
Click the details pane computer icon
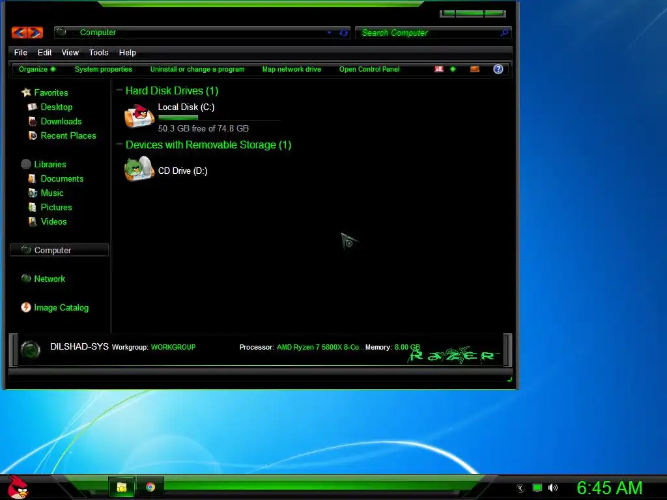click(x=30, y=350)
